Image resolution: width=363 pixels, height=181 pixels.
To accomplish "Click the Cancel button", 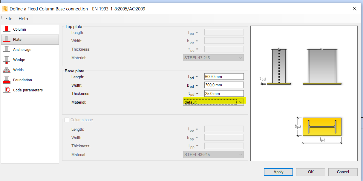I will click(x=343, y=172).
